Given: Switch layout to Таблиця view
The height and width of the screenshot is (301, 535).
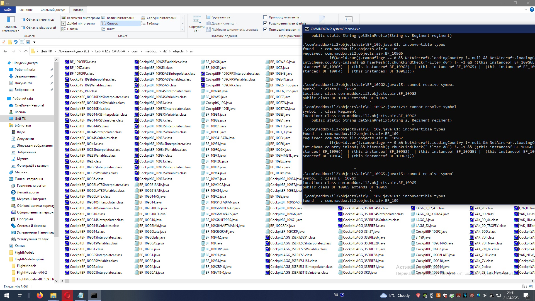Looking at the screenshot, I should click(153, 23).
